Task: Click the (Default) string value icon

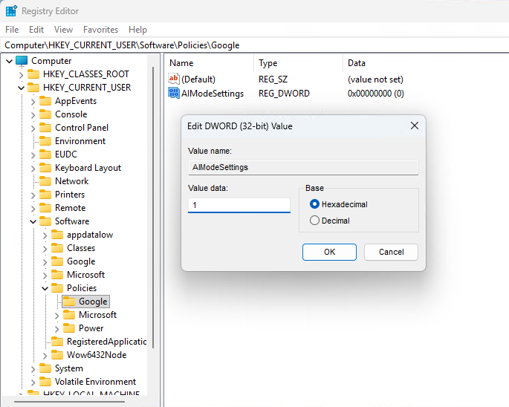Action: 175,79
